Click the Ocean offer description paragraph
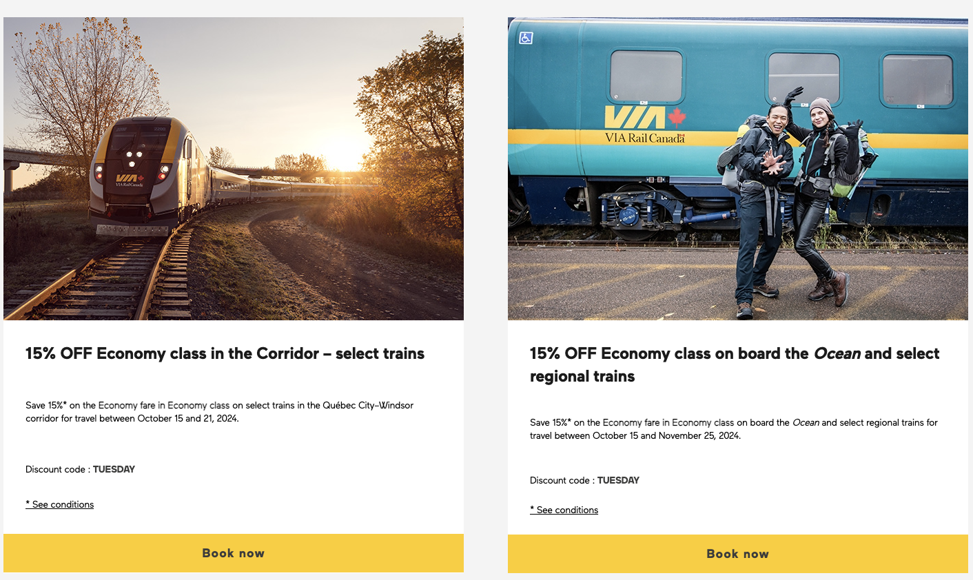Viewport: 973px width, 580px height. coord(733,428)
